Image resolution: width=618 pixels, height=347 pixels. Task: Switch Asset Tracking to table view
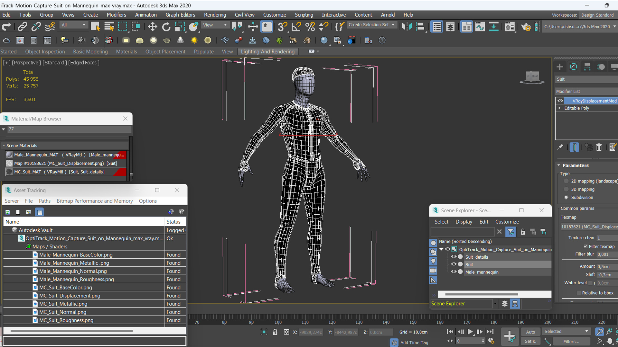click(x=40, y=212)
